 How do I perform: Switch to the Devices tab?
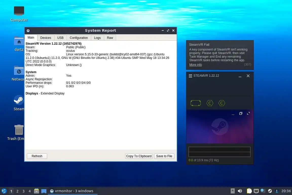point(46,38)
